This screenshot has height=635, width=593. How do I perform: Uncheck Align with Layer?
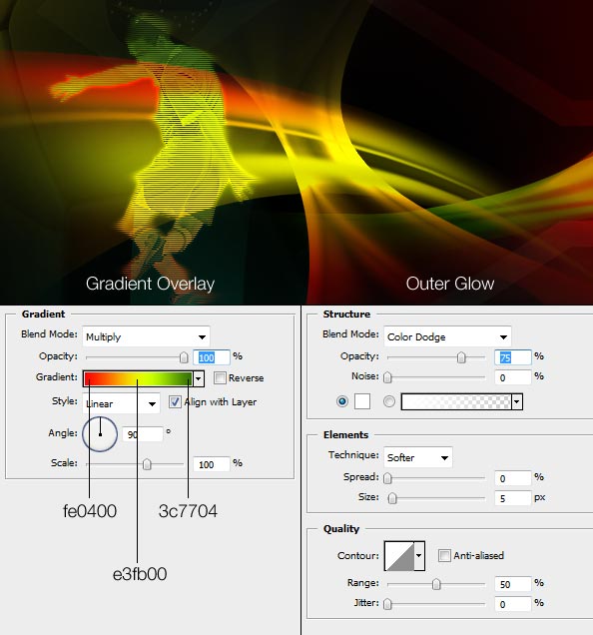click(175, 402)
